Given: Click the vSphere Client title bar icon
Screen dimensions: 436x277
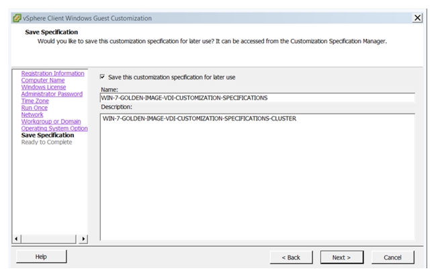Looking at the screenshot, I should point(17,18).
